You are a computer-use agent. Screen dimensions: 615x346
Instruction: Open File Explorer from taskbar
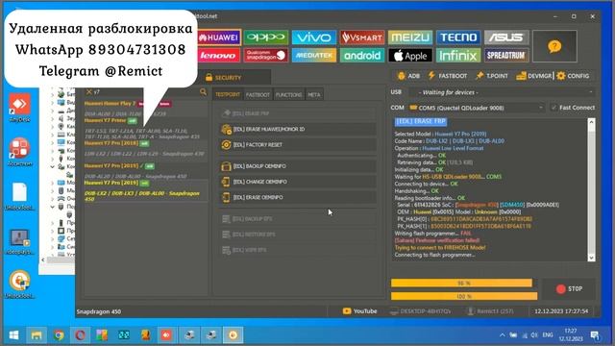pyautogui.click(x=37, y=335)
